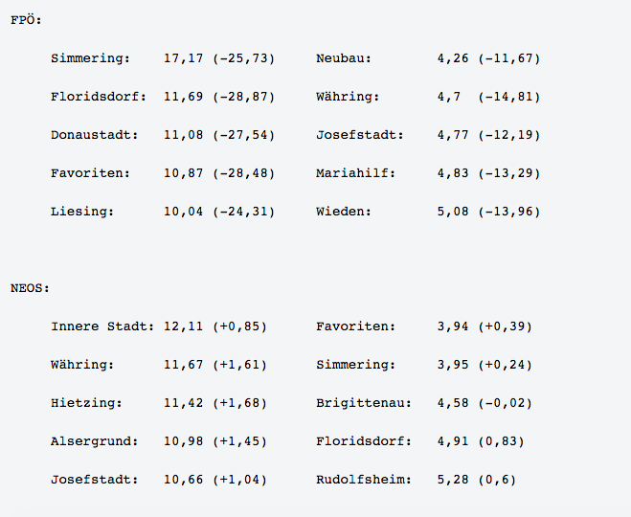This screenshot has height=517, width=631.
Task: Click the 12,11 value for Innere Stadt
Action: click(184, 326)
